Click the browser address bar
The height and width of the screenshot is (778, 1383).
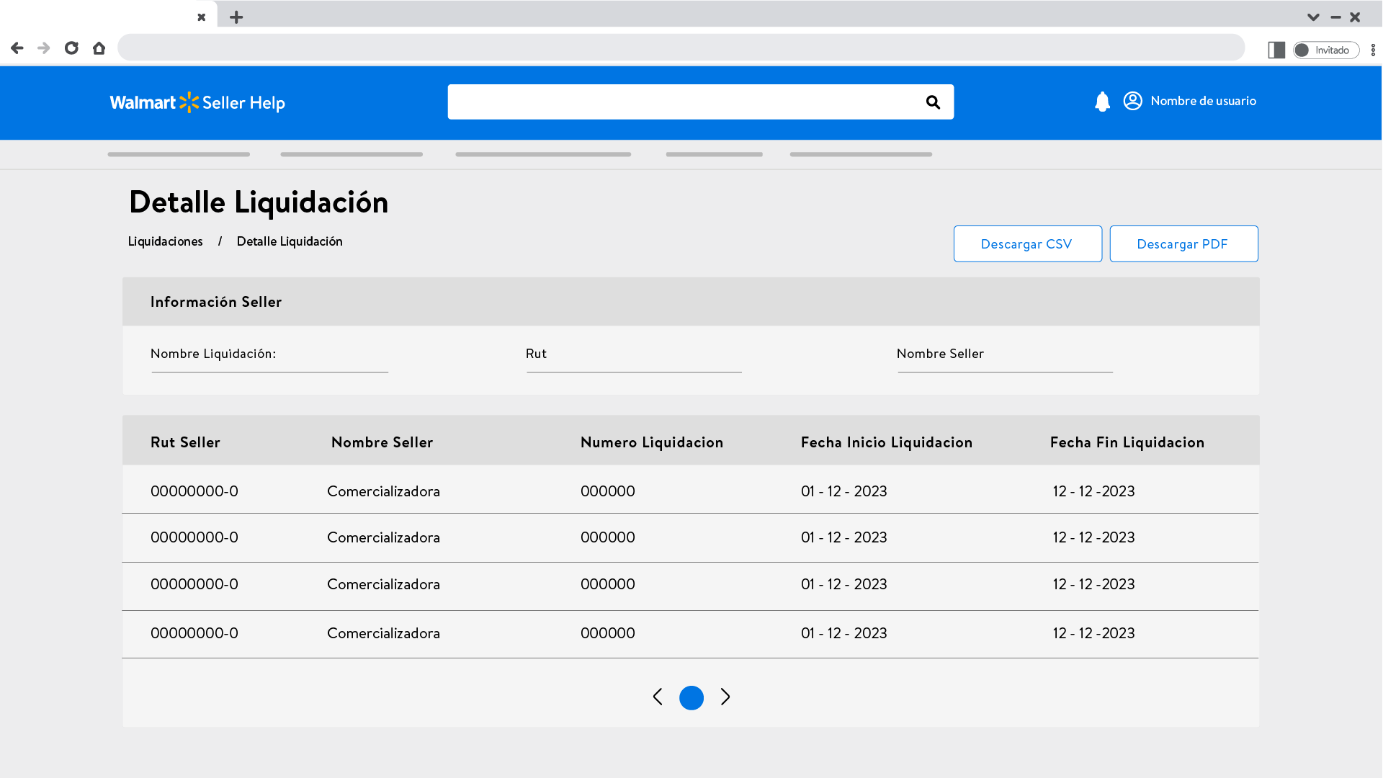pos(681,48)
